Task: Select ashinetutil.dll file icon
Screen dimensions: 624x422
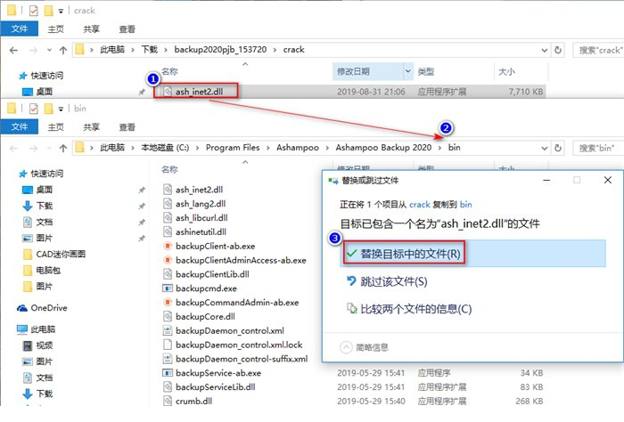Action: 168,231
